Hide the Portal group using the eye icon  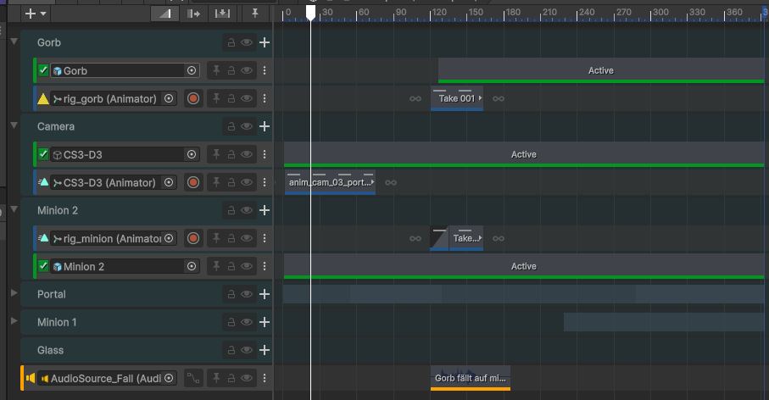247,294
